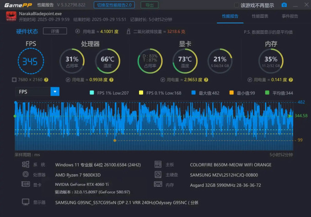Click the memory 35% usage gauge

pyautogui.click(x=271, y=61)
